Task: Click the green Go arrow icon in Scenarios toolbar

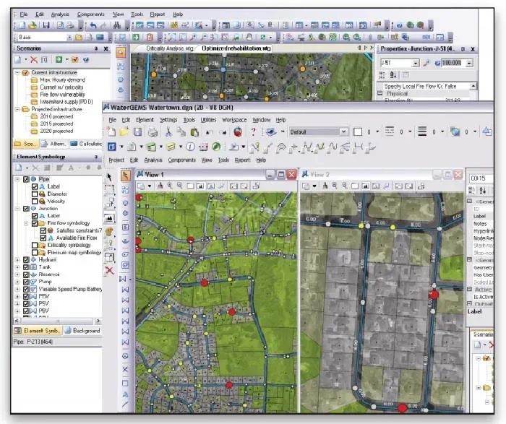Action: [59, 60]
